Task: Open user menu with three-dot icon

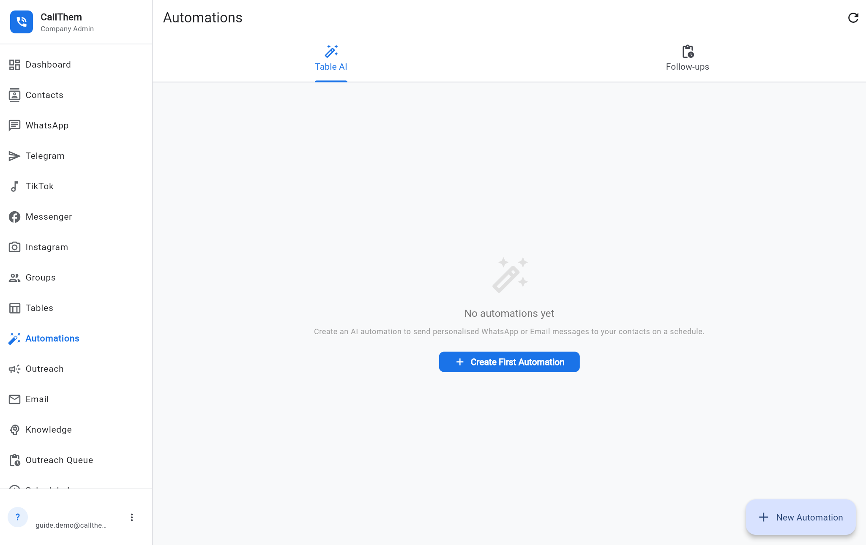Action: click(x=132, y=518)
